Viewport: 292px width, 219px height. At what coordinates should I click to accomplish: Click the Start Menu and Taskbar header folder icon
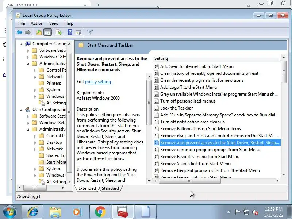(81, 45)
